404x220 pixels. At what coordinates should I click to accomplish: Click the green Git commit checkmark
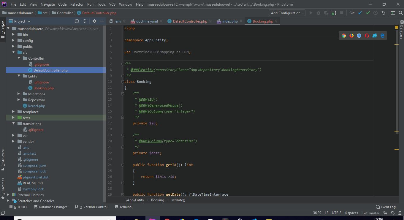tap(368, 13)
